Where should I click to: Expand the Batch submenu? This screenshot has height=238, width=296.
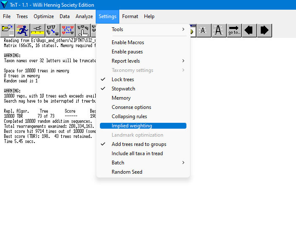point(143,163)
